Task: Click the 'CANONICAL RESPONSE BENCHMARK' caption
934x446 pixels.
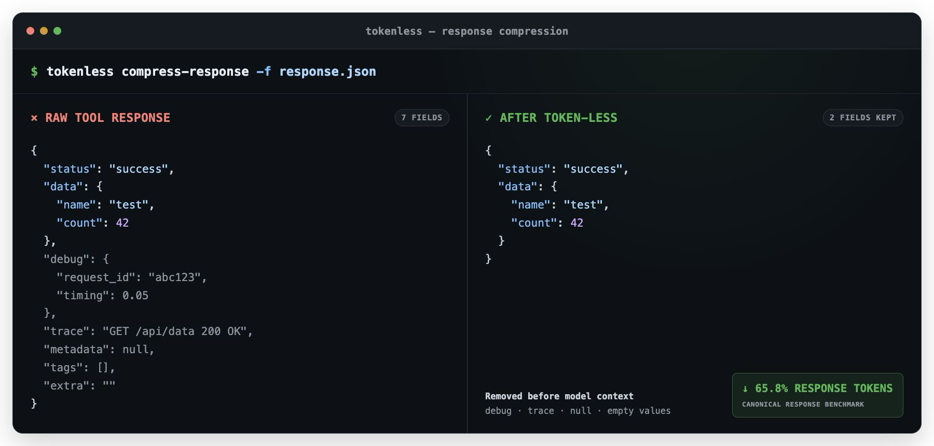Action: click(803, 405)
